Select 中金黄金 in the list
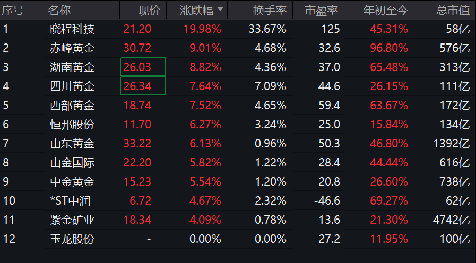Image resolution: width=476 pixels, height=263 pixels. tap(72, 181)
